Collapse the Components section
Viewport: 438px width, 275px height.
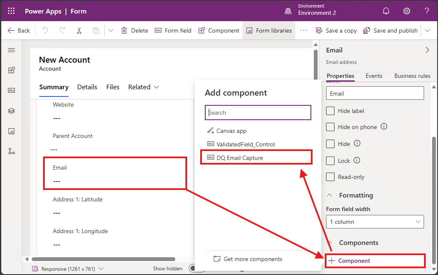[x=329, y=242]
